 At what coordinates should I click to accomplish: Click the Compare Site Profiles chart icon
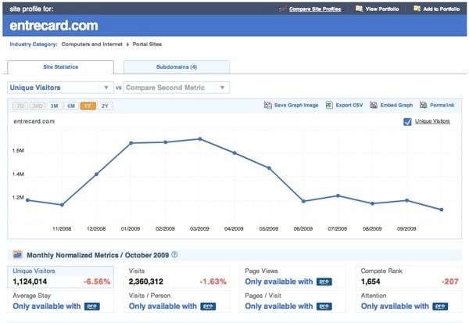pyautogui.click(x=283, y=9)
